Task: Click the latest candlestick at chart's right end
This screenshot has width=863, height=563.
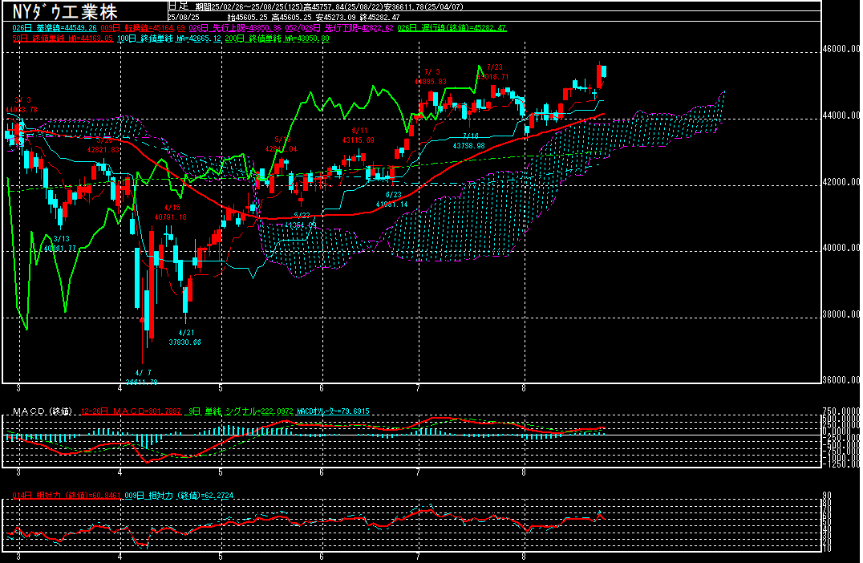Action: pos(604,71)
